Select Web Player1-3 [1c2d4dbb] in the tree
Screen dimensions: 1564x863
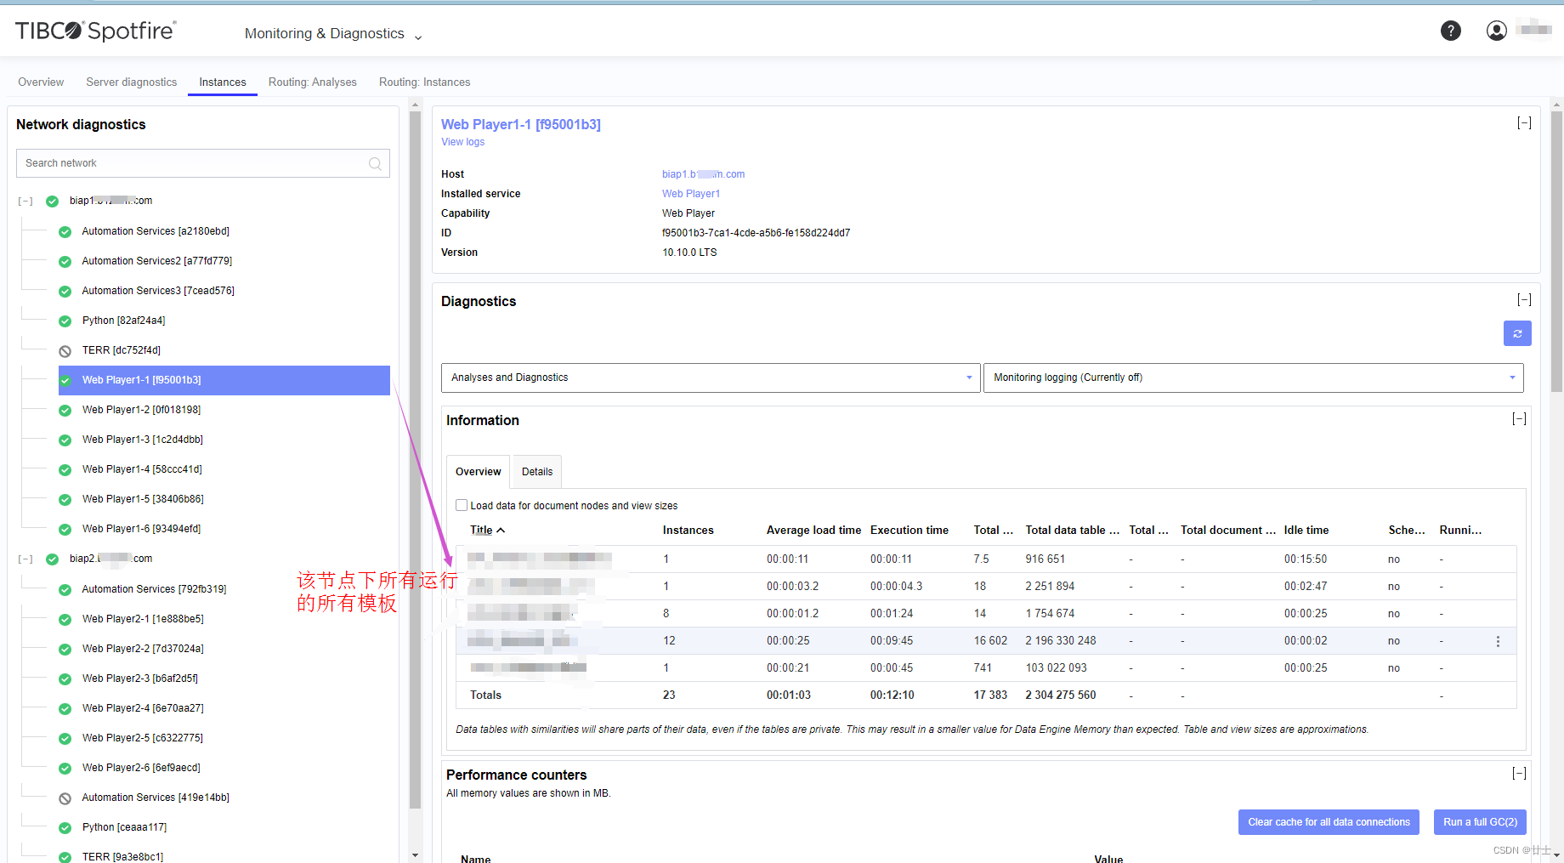tap(143, 440)
